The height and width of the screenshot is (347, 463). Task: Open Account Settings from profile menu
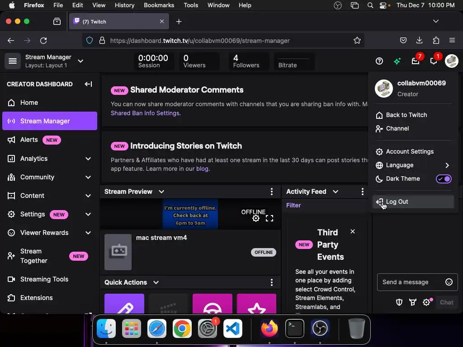(x=413, y=152)
